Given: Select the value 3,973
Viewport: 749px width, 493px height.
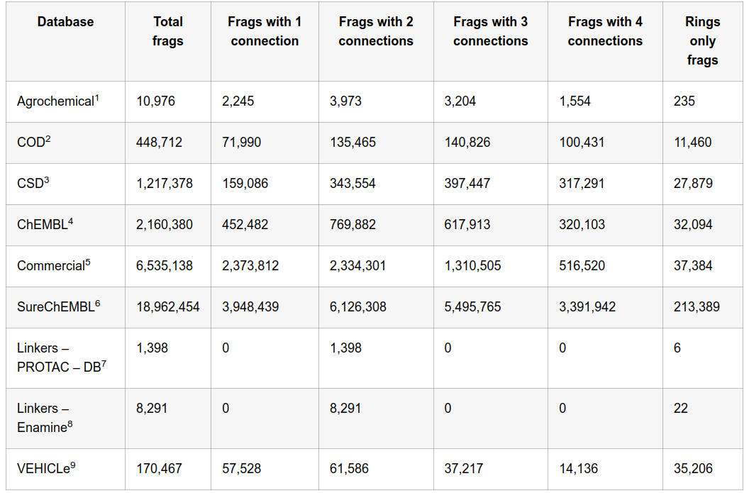Looking at the screenshot, I should (345, 101).
